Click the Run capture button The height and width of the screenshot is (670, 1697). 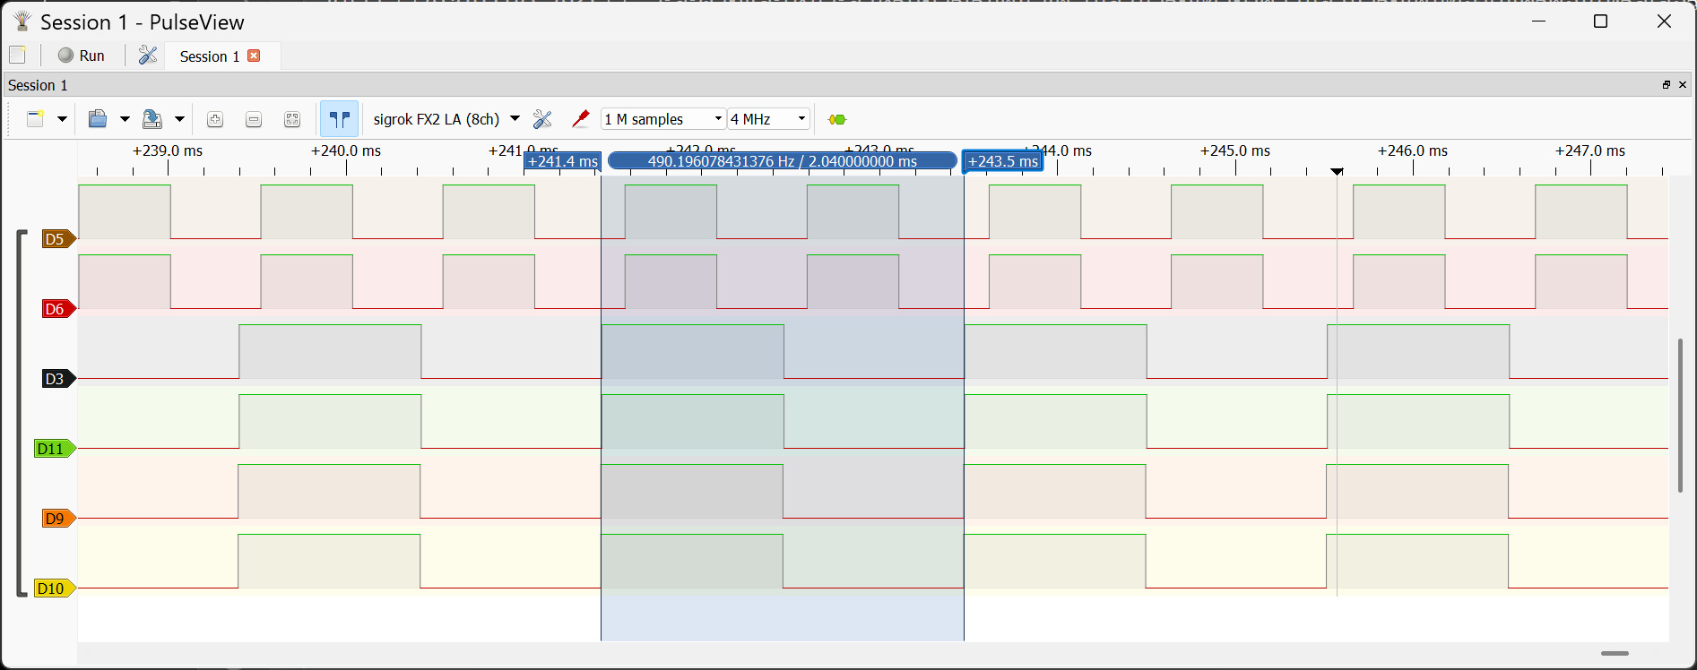click(82, 56)
